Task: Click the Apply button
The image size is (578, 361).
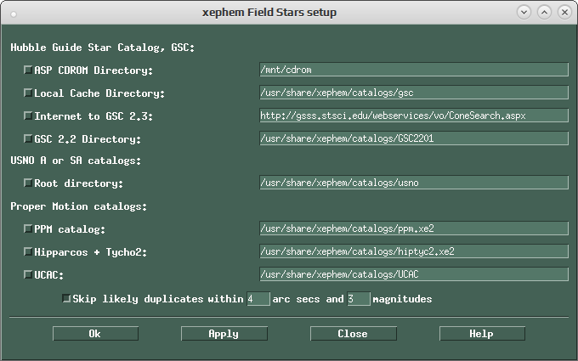Action: click(224, 334)
